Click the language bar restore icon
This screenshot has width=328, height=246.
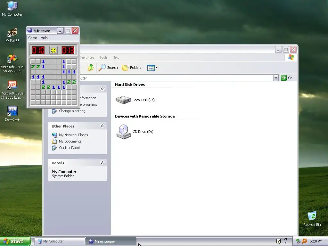coord(286,239)
